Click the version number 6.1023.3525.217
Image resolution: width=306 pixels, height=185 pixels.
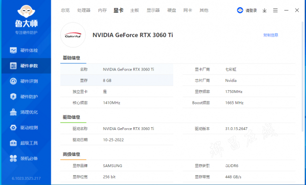coord(26,178)
